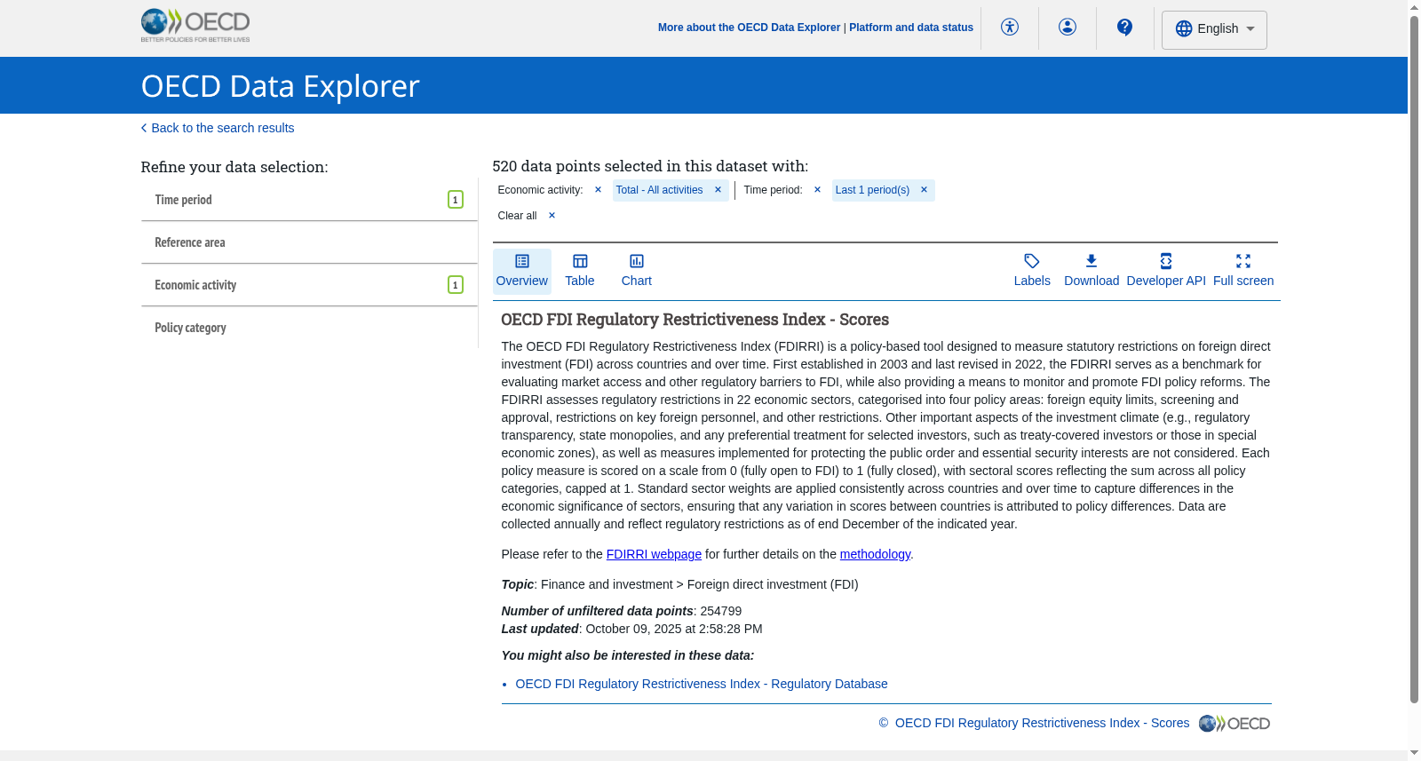This screenshot has width=1421, height=761.
Task: Remove the Last 1 period(s) chip
Action: tap(924, 190)
